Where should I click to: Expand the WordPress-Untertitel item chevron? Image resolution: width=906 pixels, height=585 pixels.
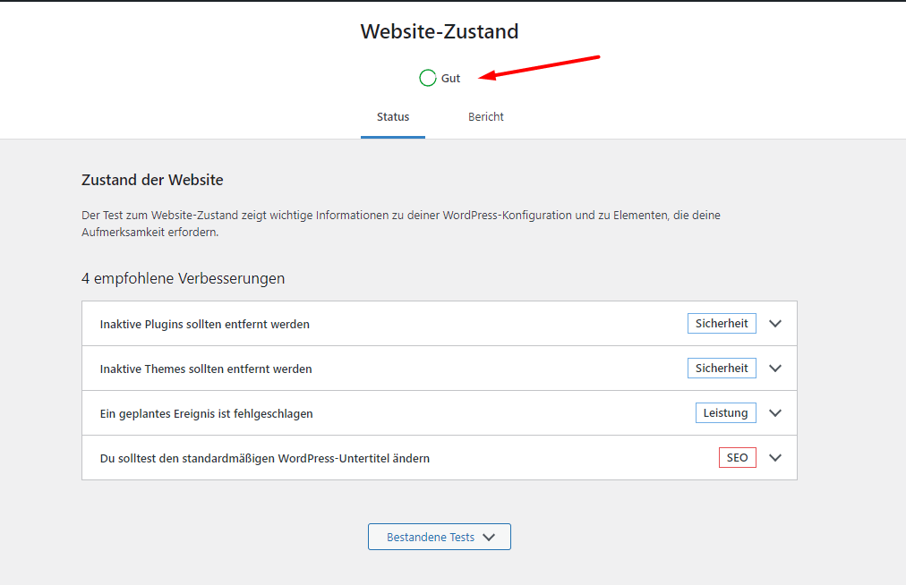[775, 458]
